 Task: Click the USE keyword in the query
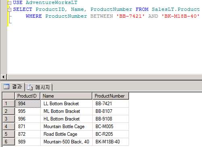(18, 2)
